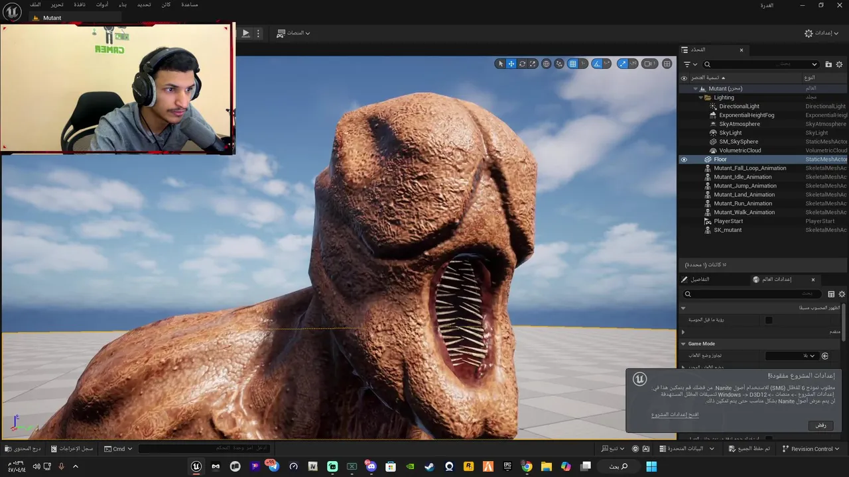The width and height of the screenshot is (849, 477).
Task: Collapse the Mutant world tree node
Action: click(x=696, y=89)
